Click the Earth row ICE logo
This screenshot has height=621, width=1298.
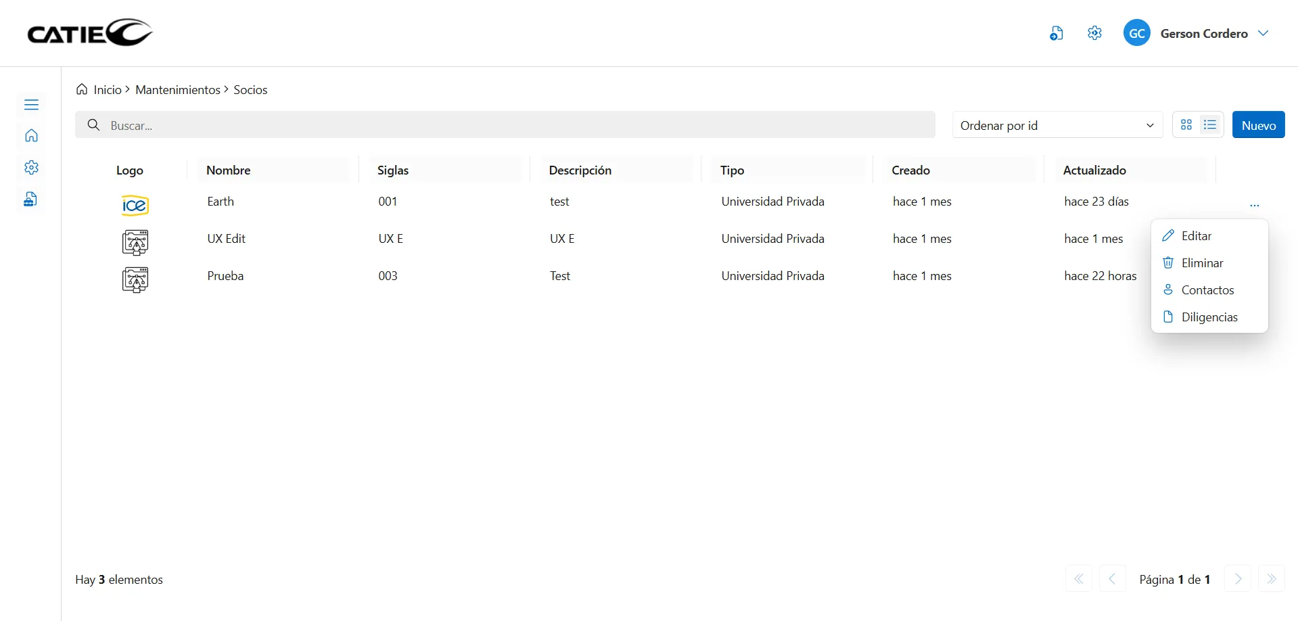(x=135, y=205)
